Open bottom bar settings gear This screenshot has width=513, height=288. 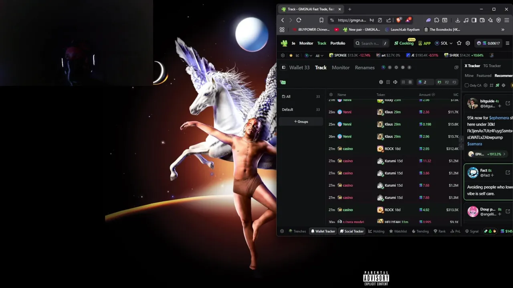coord(282,231)
